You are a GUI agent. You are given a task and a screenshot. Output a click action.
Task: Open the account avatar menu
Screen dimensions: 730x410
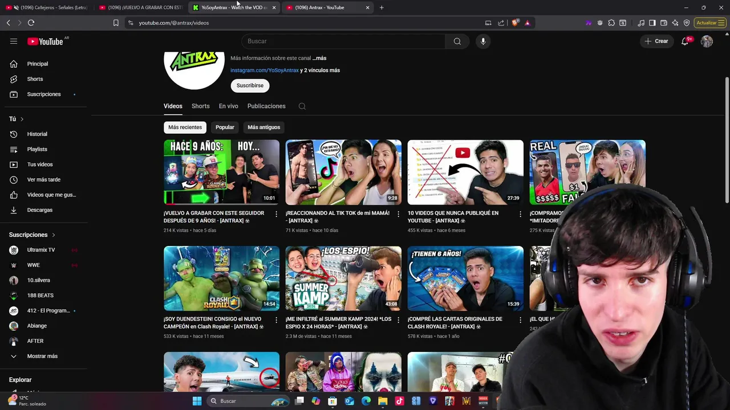(707, 41)
